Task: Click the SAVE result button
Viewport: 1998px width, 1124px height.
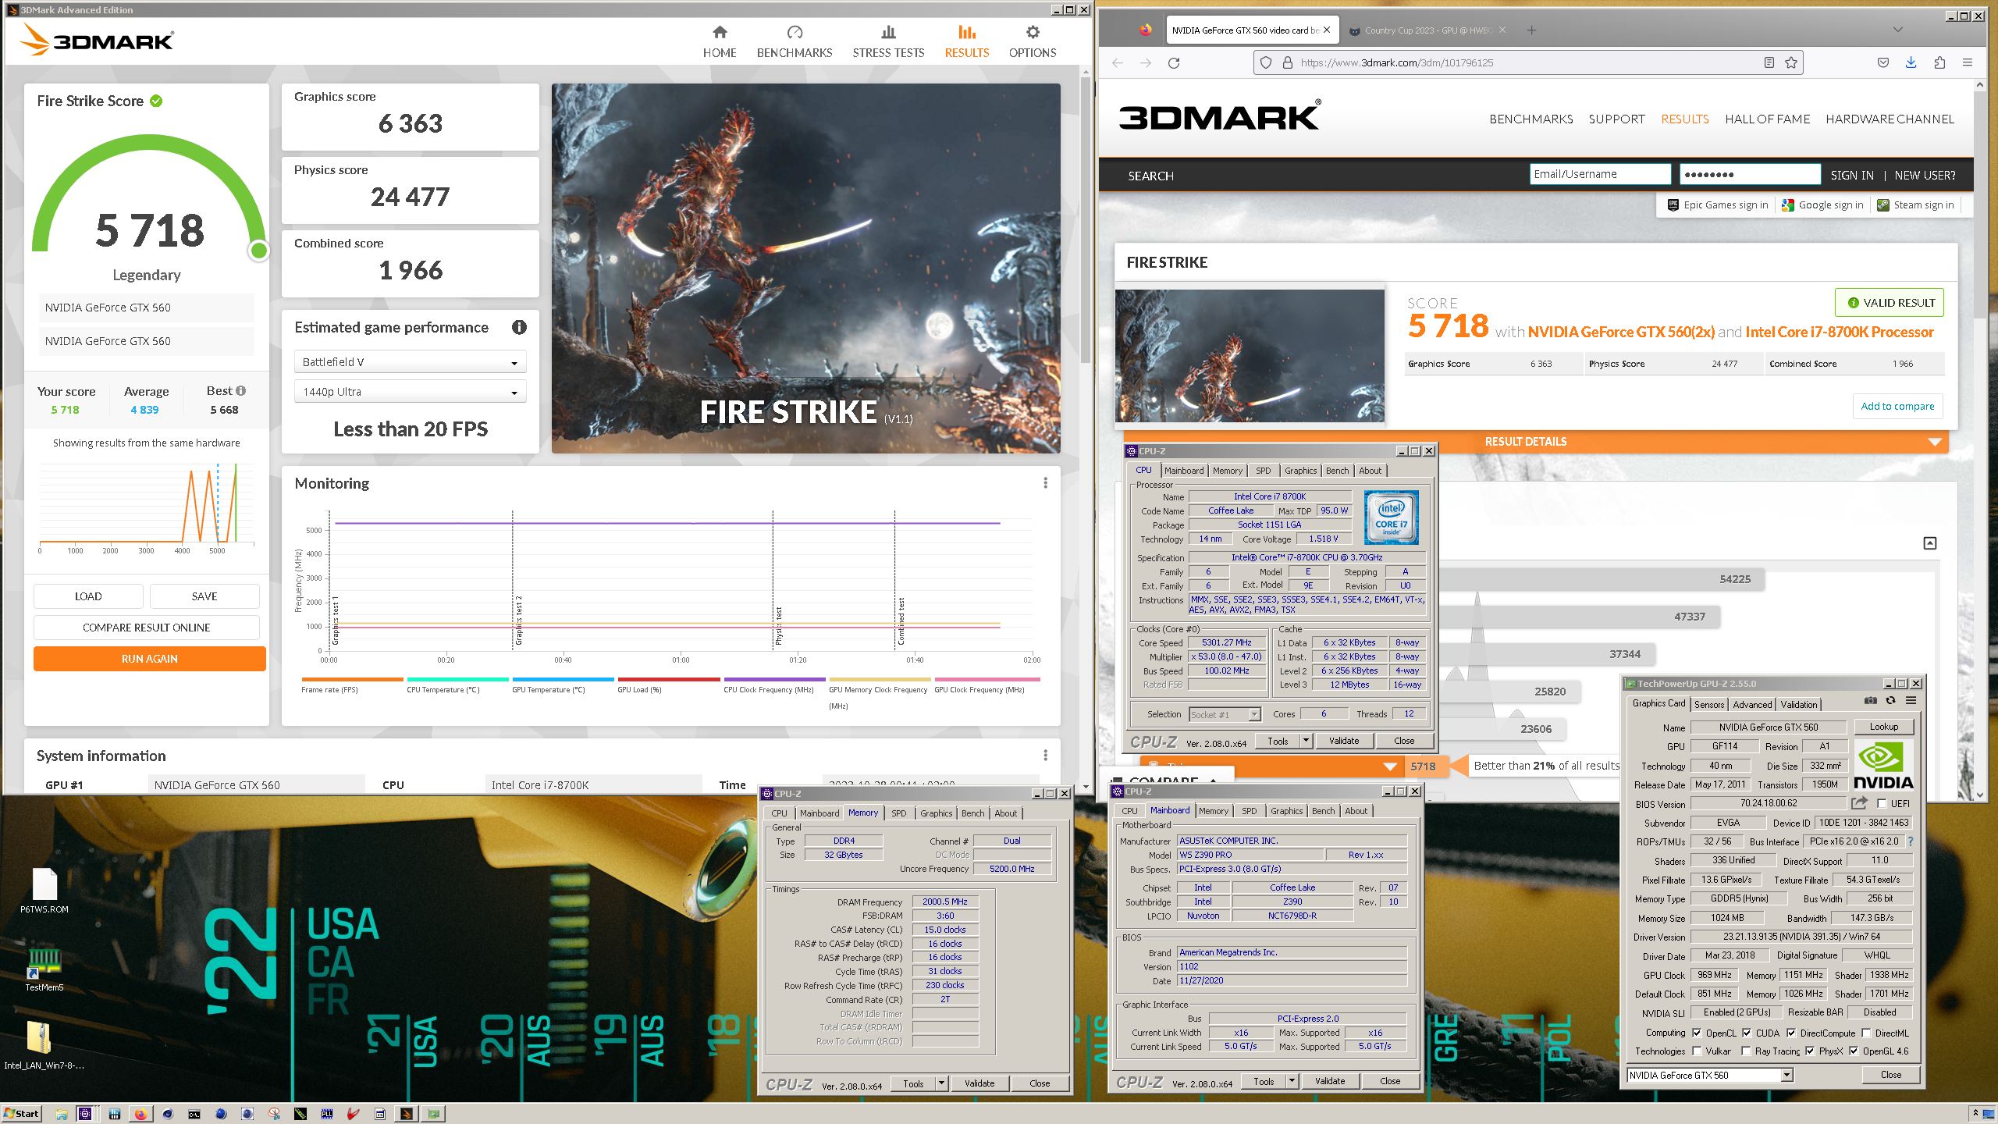Action: click(x=204, y=596)
